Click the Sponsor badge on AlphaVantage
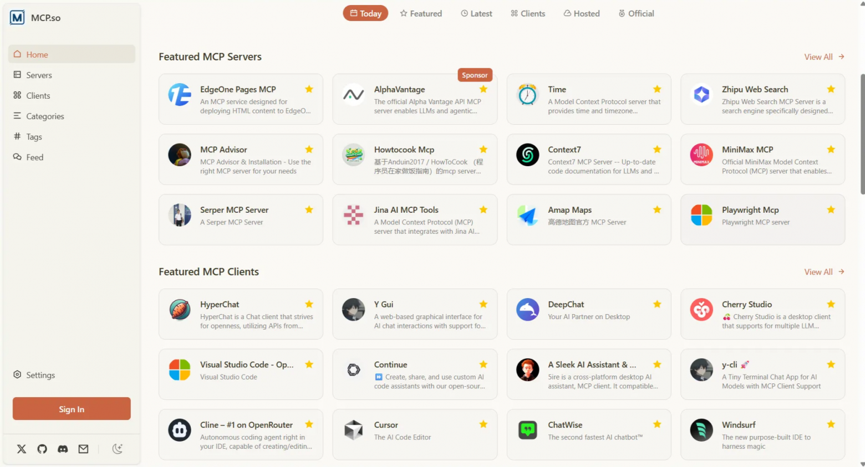 [475, 75]
